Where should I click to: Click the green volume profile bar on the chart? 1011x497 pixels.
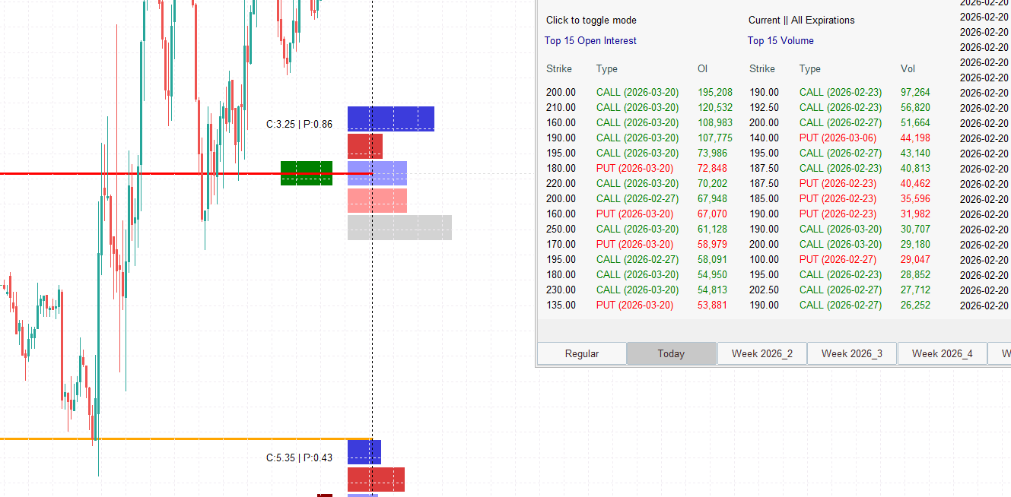(x=307, y=174)
